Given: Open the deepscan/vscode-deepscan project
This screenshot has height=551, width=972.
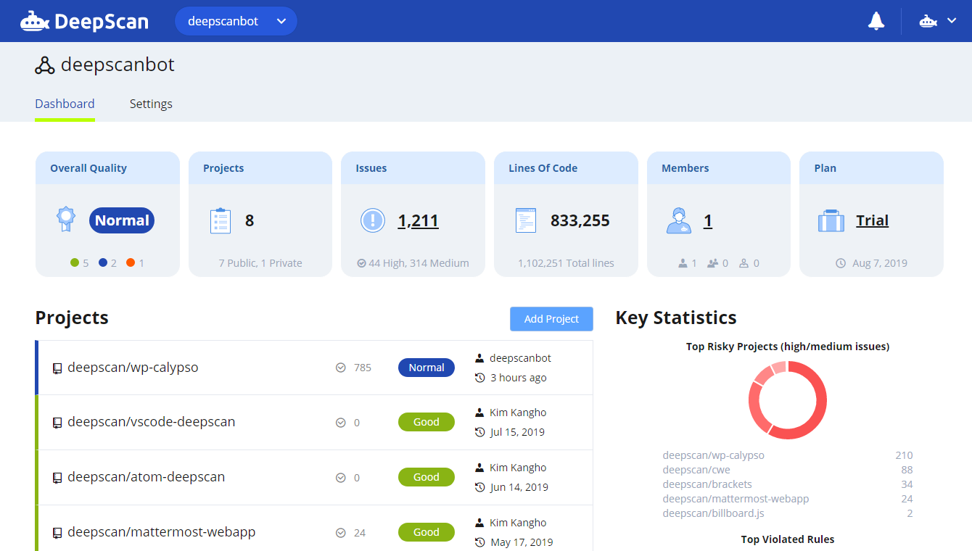Looking at the screenshot, I should [151, 422].
